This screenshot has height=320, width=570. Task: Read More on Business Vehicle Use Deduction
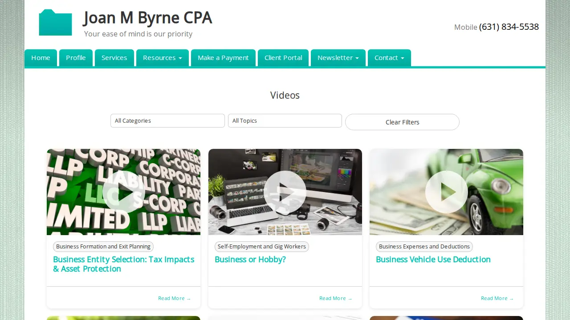pos(497,298)
